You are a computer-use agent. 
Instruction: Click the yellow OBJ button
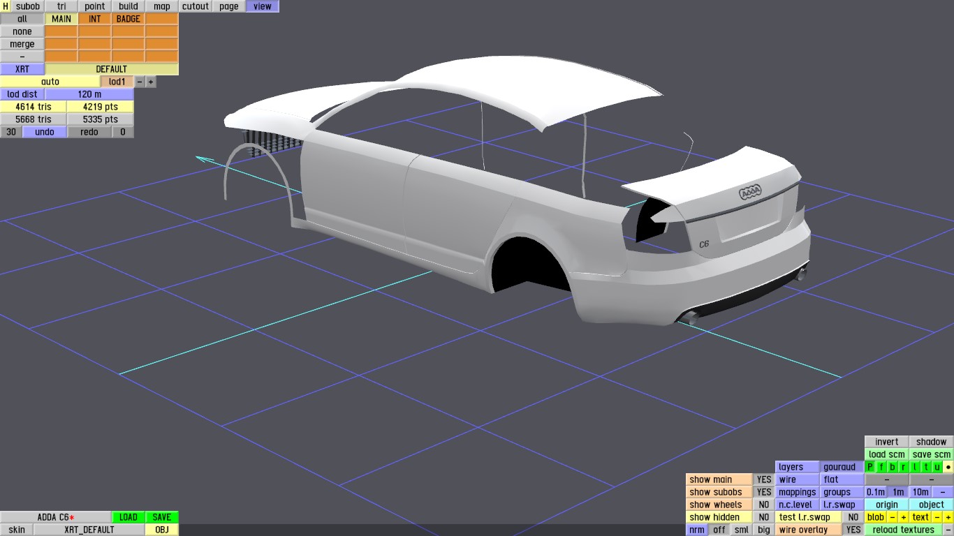162,530
